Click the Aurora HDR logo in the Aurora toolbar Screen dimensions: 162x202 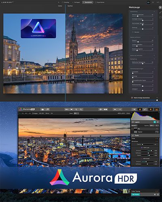pyautogui.click(x=27, y=109)
